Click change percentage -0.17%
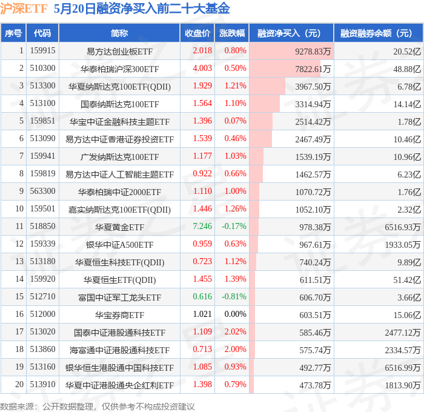 tap(234, 227)
